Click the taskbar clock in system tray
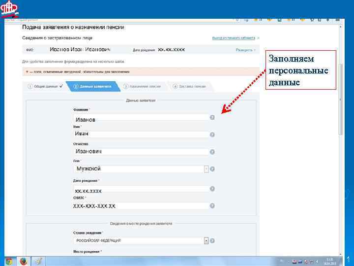Viewport: 354px width, 266px height. point(330,262)
